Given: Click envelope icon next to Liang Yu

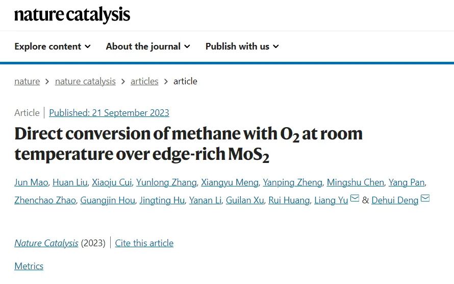Looking at the screenshot, I should point(355,199).
